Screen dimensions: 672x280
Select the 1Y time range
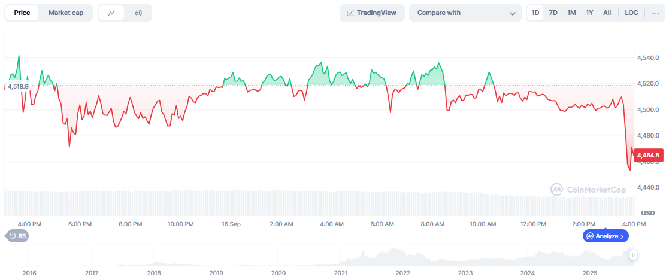(589, 13)
